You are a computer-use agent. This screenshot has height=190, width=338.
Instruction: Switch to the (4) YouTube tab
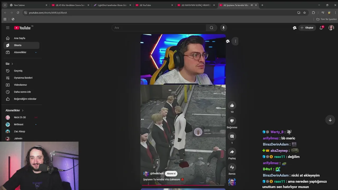click(154, 5)
